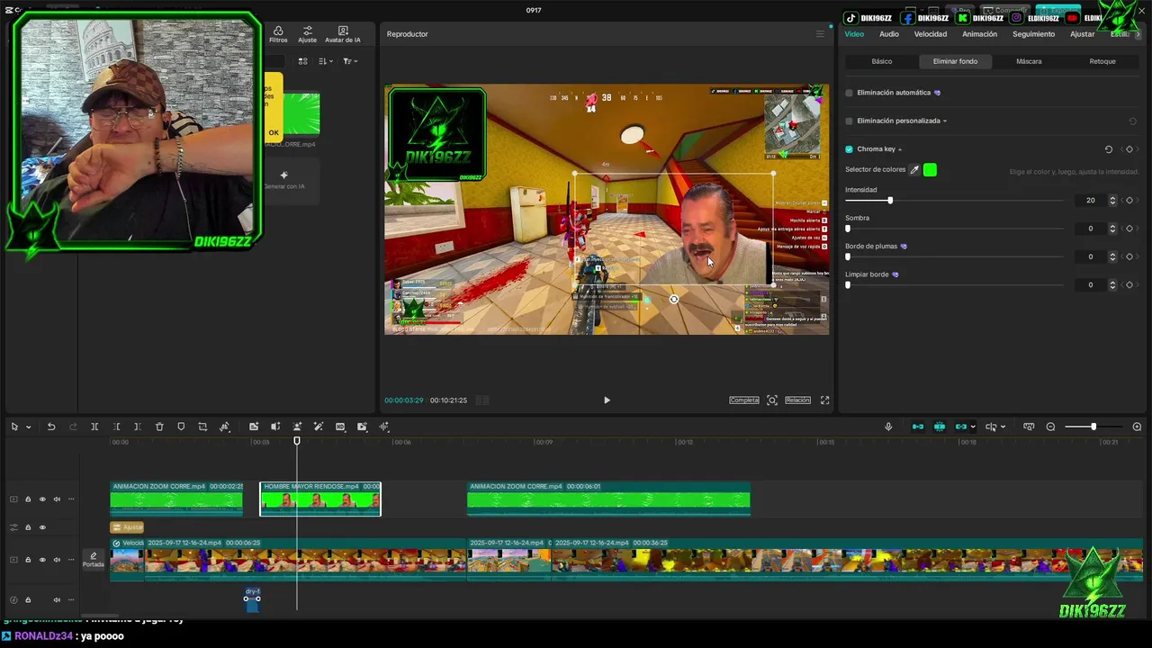The height and width of the screenshot is (648, 1152).
Task: Click the fullscreen preview icon in player
Action: tap(824, 400)
